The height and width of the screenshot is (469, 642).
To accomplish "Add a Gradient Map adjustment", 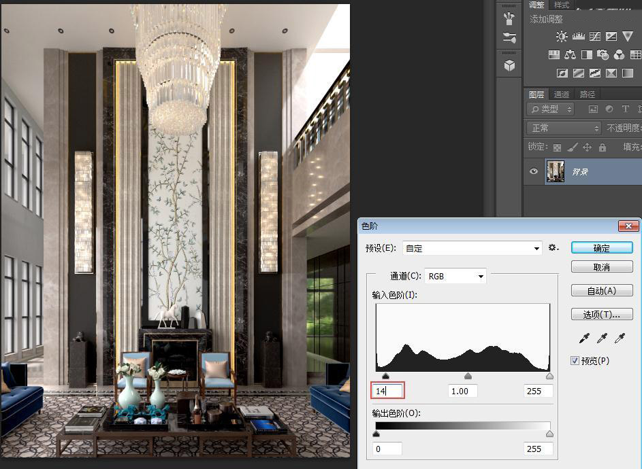I will coord(628,73).
